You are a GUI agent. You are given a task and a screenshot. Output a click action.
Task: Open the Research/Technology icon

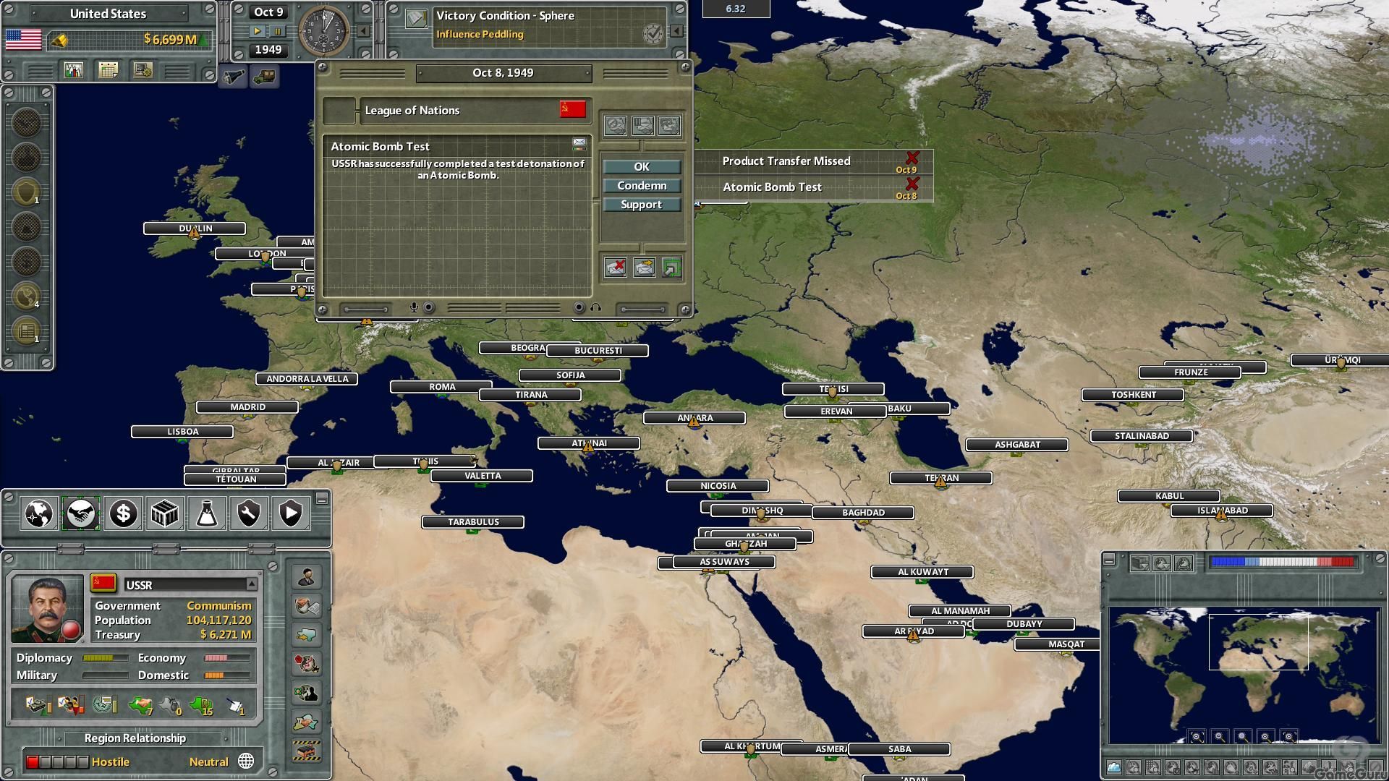point(206,514)
